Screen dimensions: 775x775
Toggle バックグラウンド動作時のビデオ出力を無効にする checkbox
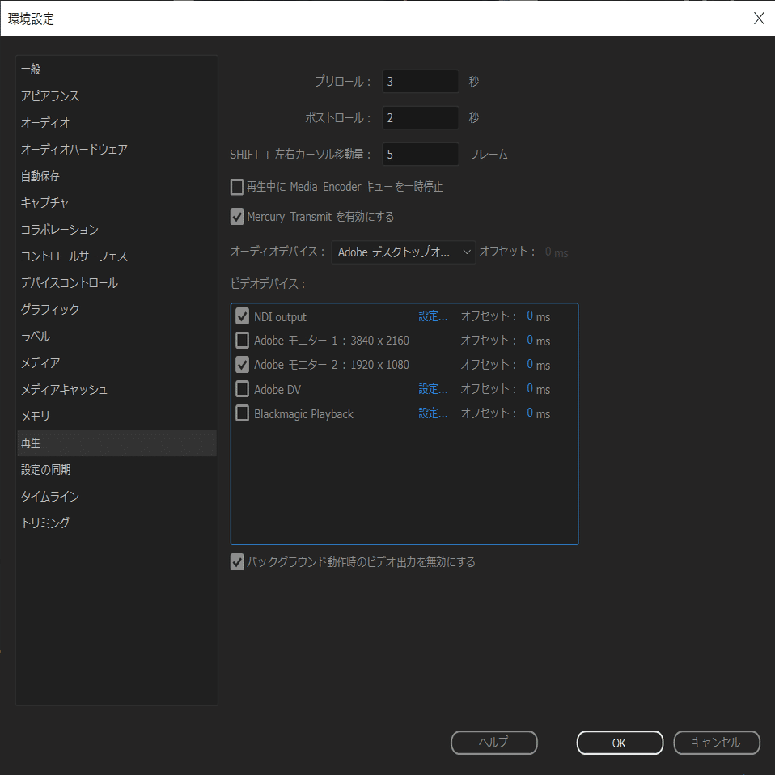pos(237,562)
